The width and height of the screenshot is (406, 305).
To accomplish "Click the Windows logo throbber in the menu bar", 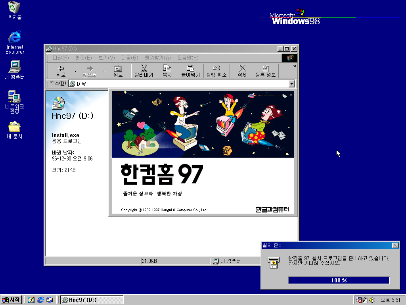I will tap(290, 58).
